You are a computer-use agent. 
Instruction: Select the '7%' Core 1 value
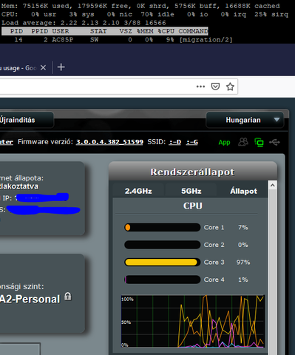pos(243,227)
